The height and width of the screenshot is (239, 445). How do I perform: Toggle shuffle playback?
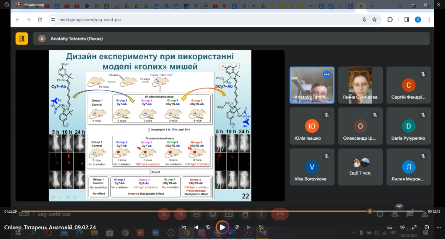[x=184, y=227]
